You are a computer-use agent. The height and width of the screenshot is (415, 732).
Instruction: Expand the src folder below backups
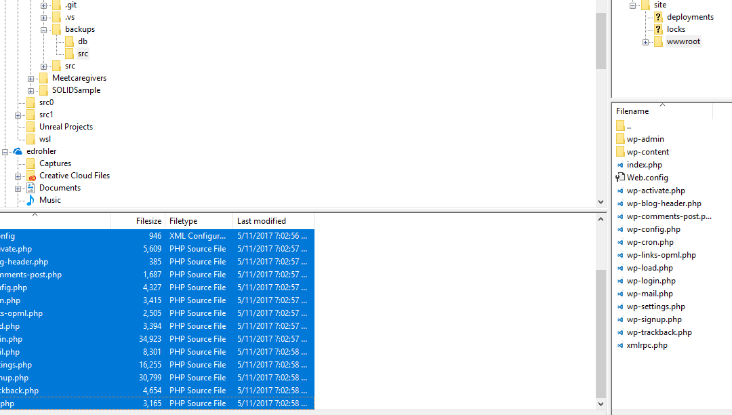coord(43,66)
